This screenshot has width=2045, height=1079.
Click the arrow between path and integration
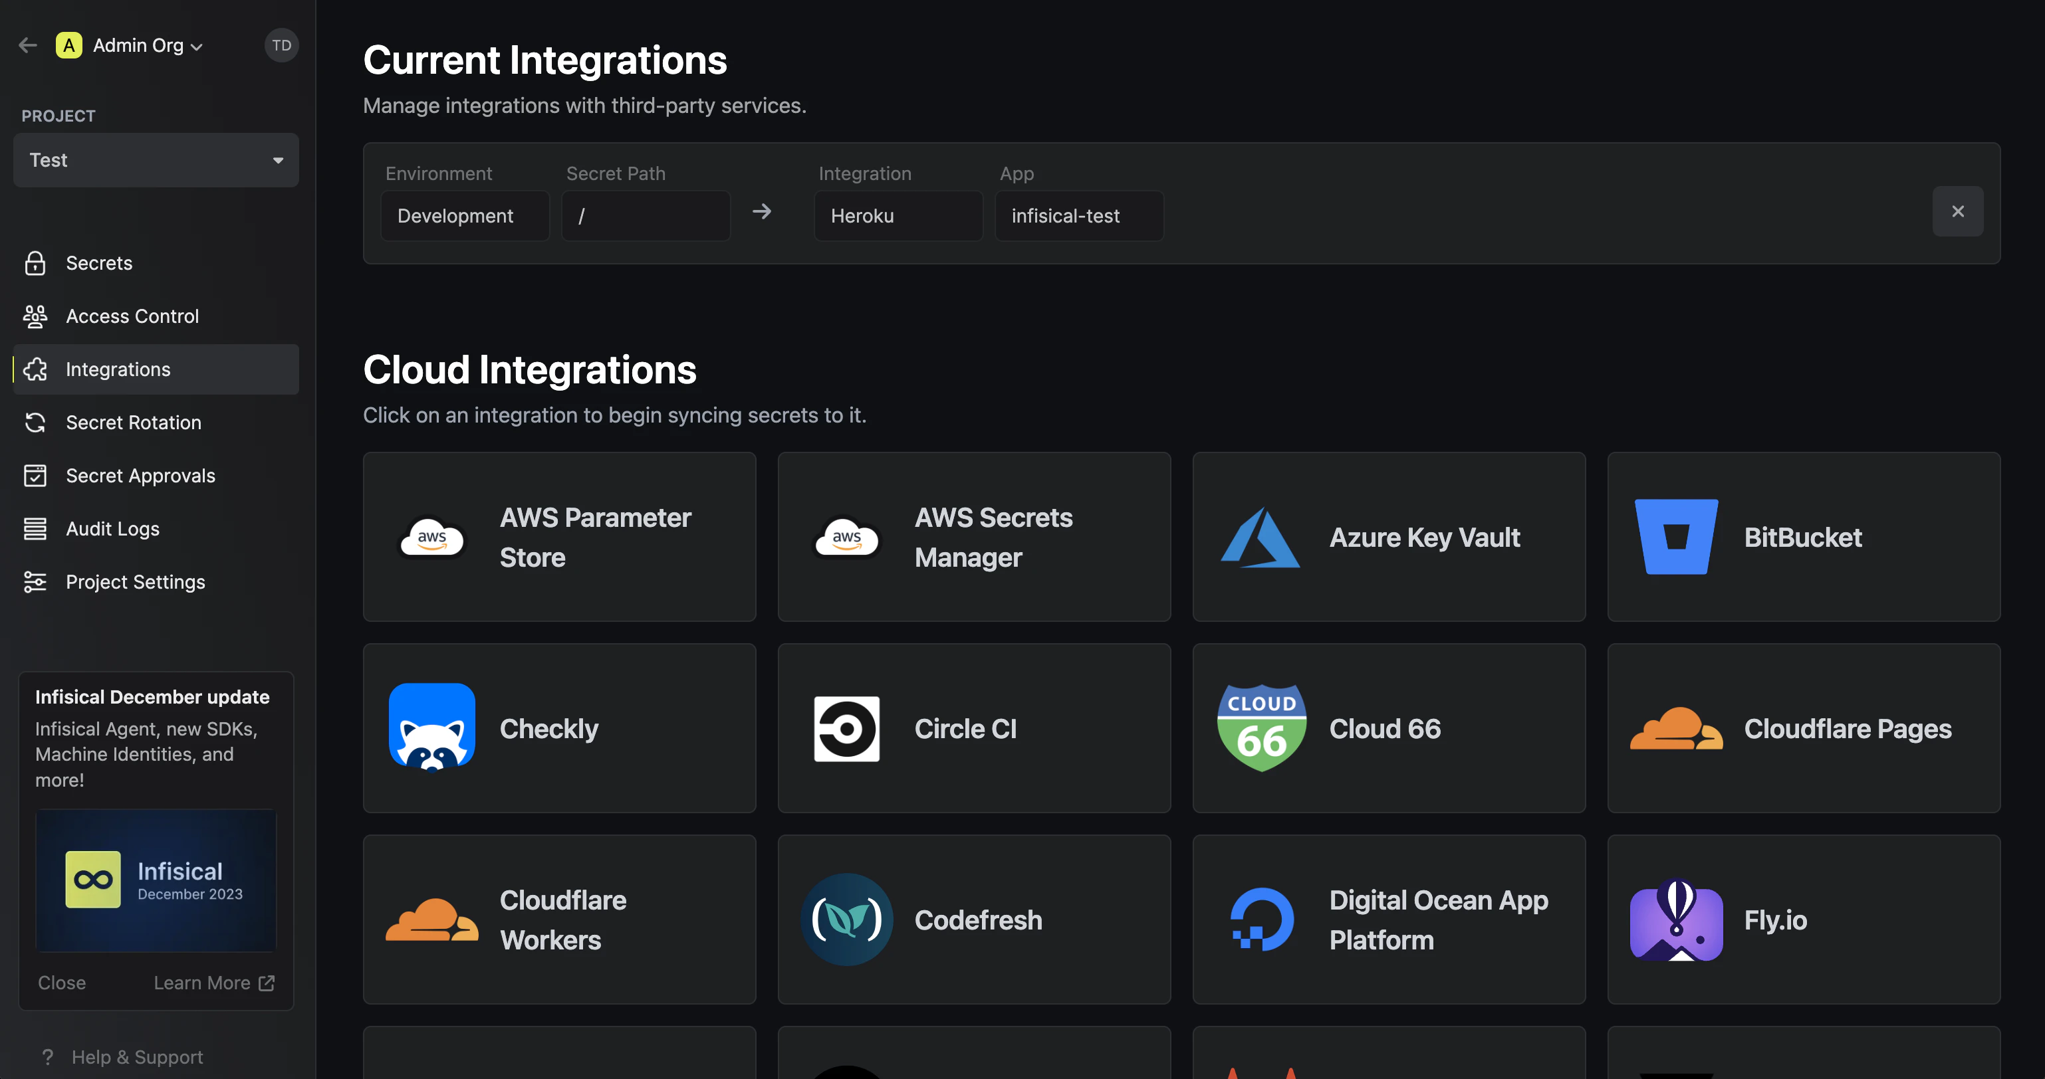762,212
